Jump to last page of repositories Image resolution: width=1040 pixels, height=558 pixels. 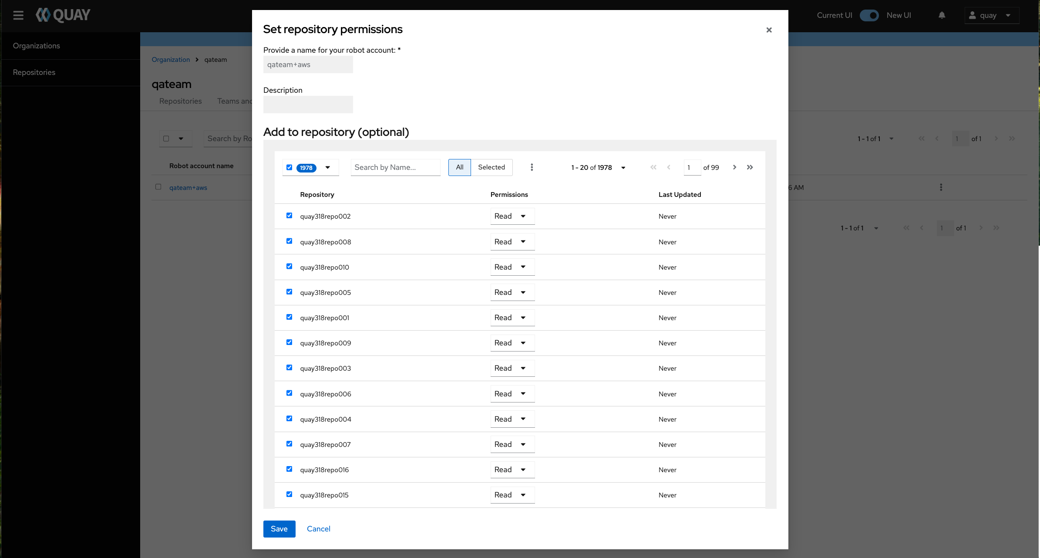750,167
